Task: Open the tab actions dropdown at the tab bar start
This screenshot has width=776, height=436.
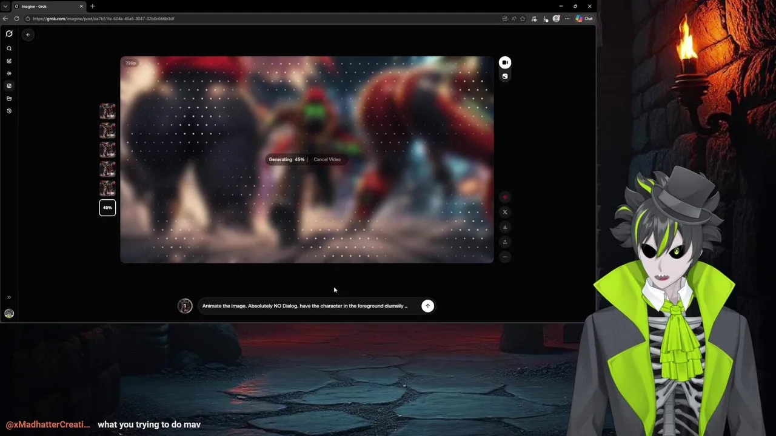Action: tap(5, 6)
